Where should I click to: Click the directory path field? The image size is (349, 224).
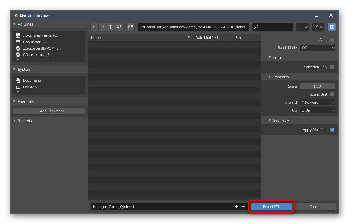193,27
